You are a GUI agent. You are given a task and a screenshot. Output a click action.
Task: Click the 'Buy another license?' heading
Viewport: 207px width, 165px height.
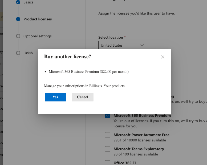(x=68, y=57)
